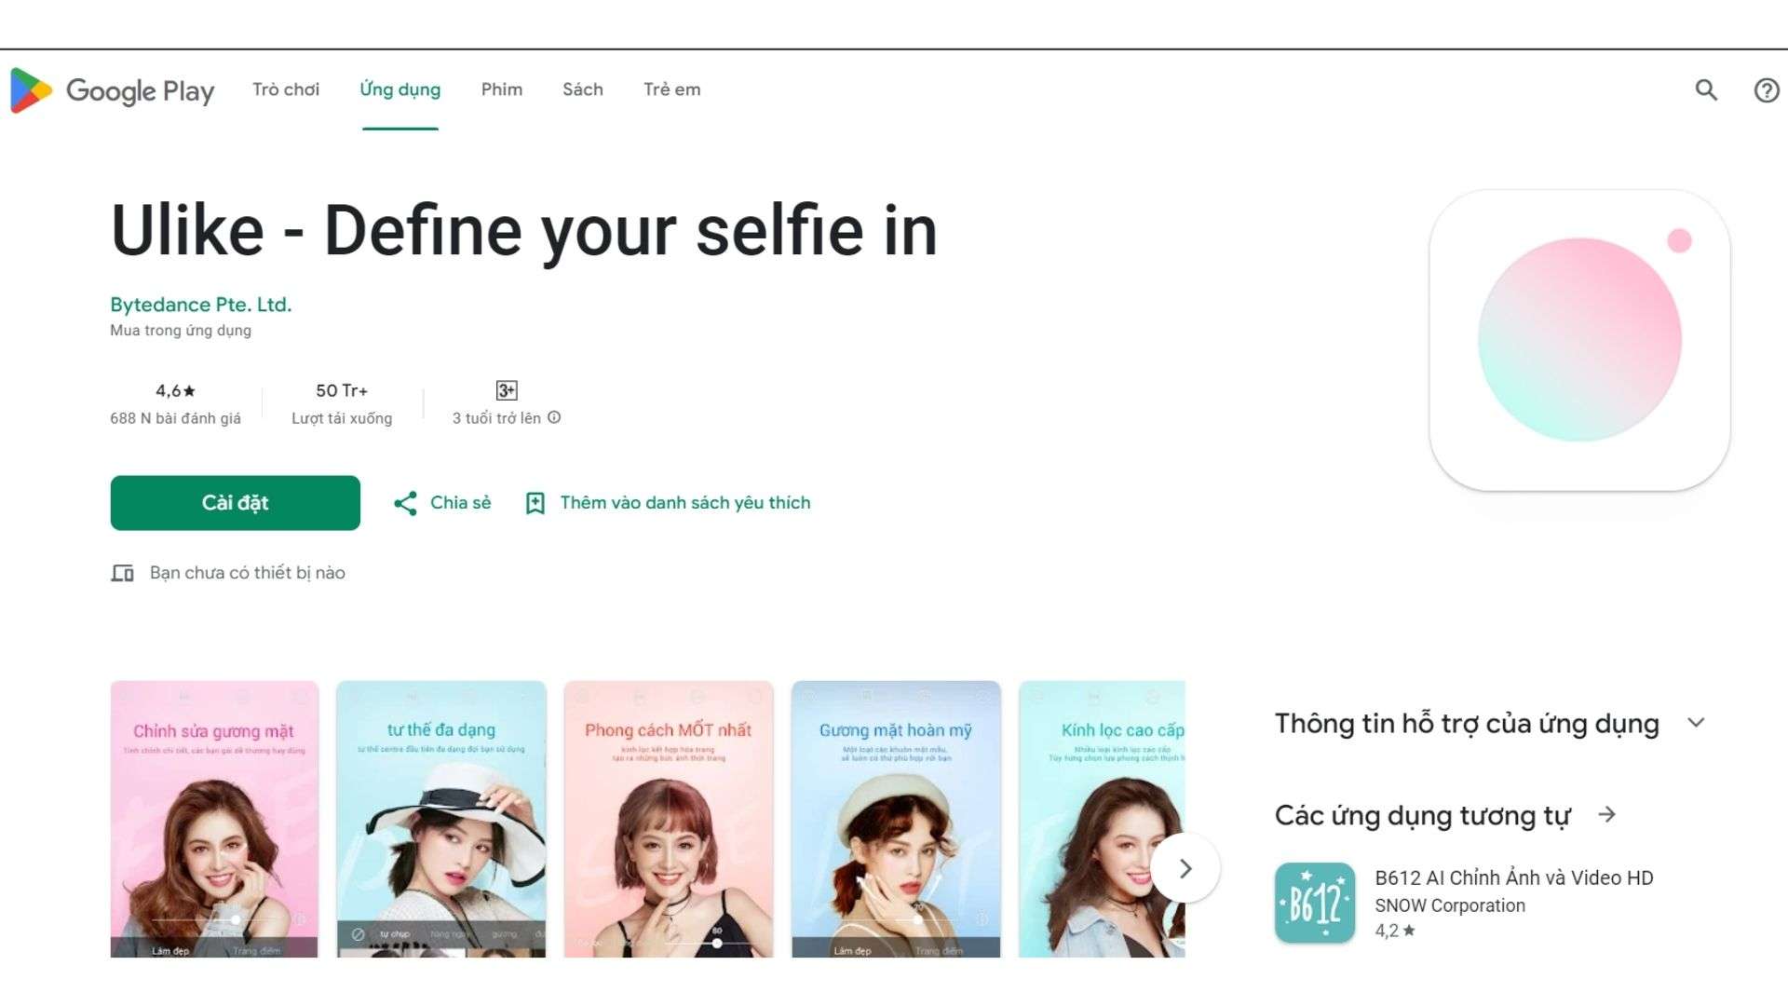Open the help question mark icon
Image resolution: width=1788 pixels, height=1006 pixels.
coord(1767,90)
